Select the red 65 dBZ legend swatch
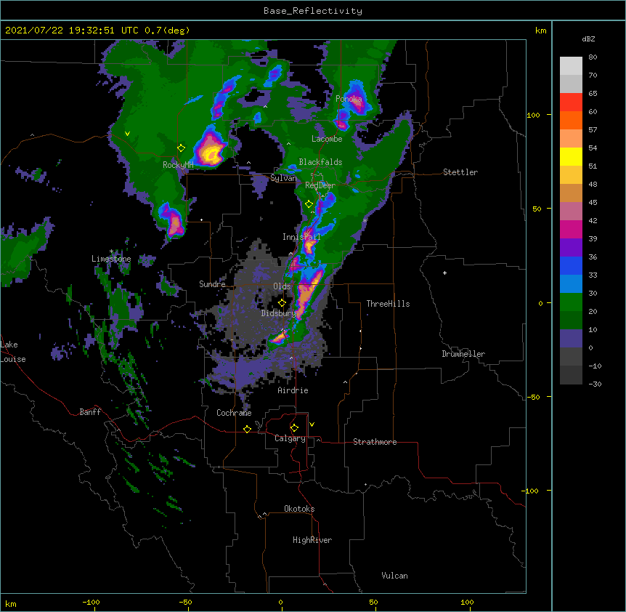This screenshot has height=612, width=626. (571, 102)
